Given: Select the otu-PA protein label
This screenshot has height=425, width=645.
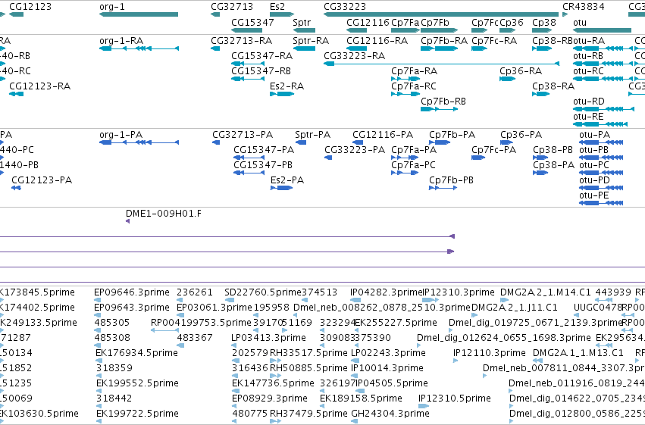Looking at the screenshot, I should tap(594, 135).
